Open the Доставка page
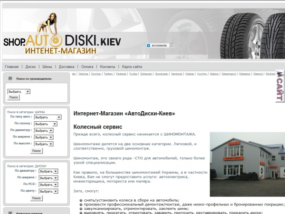The width and height of the screenshot is (285, 214). pyautogui.click(x=66, y=67)
